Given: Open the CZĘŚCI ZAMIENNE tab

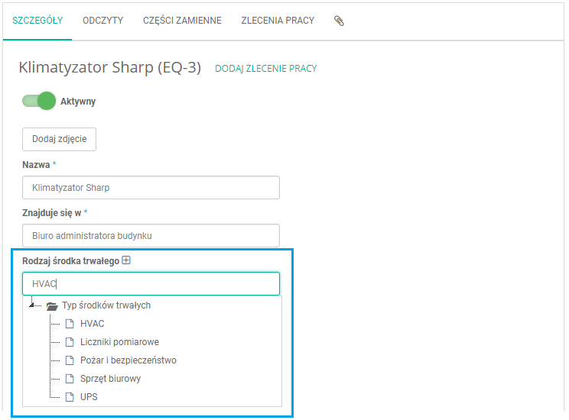Looking at the screenshot, I should [182, 21].
